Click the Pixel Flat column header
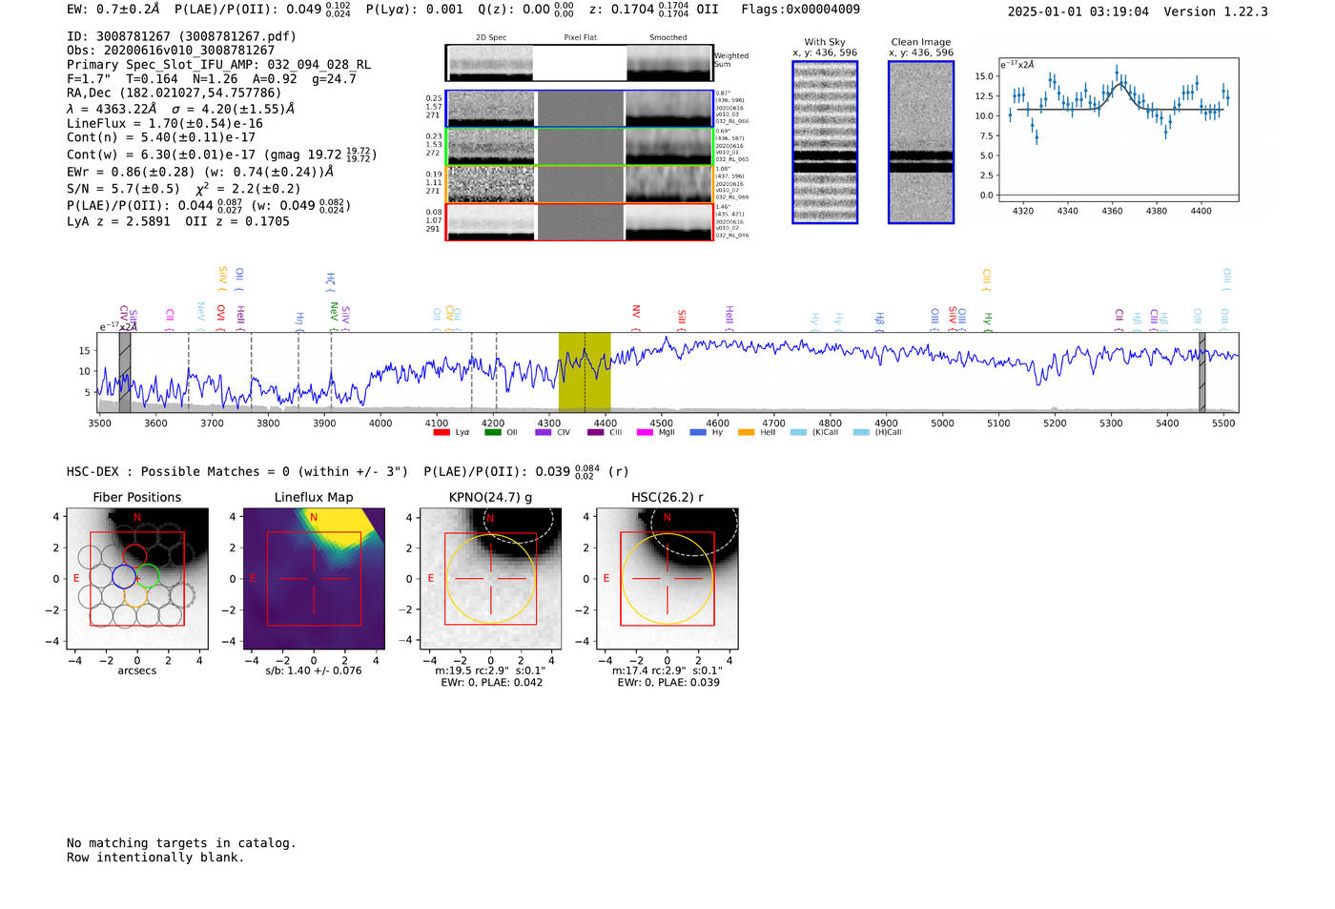The image size is (1335, 909). [580, 38]
